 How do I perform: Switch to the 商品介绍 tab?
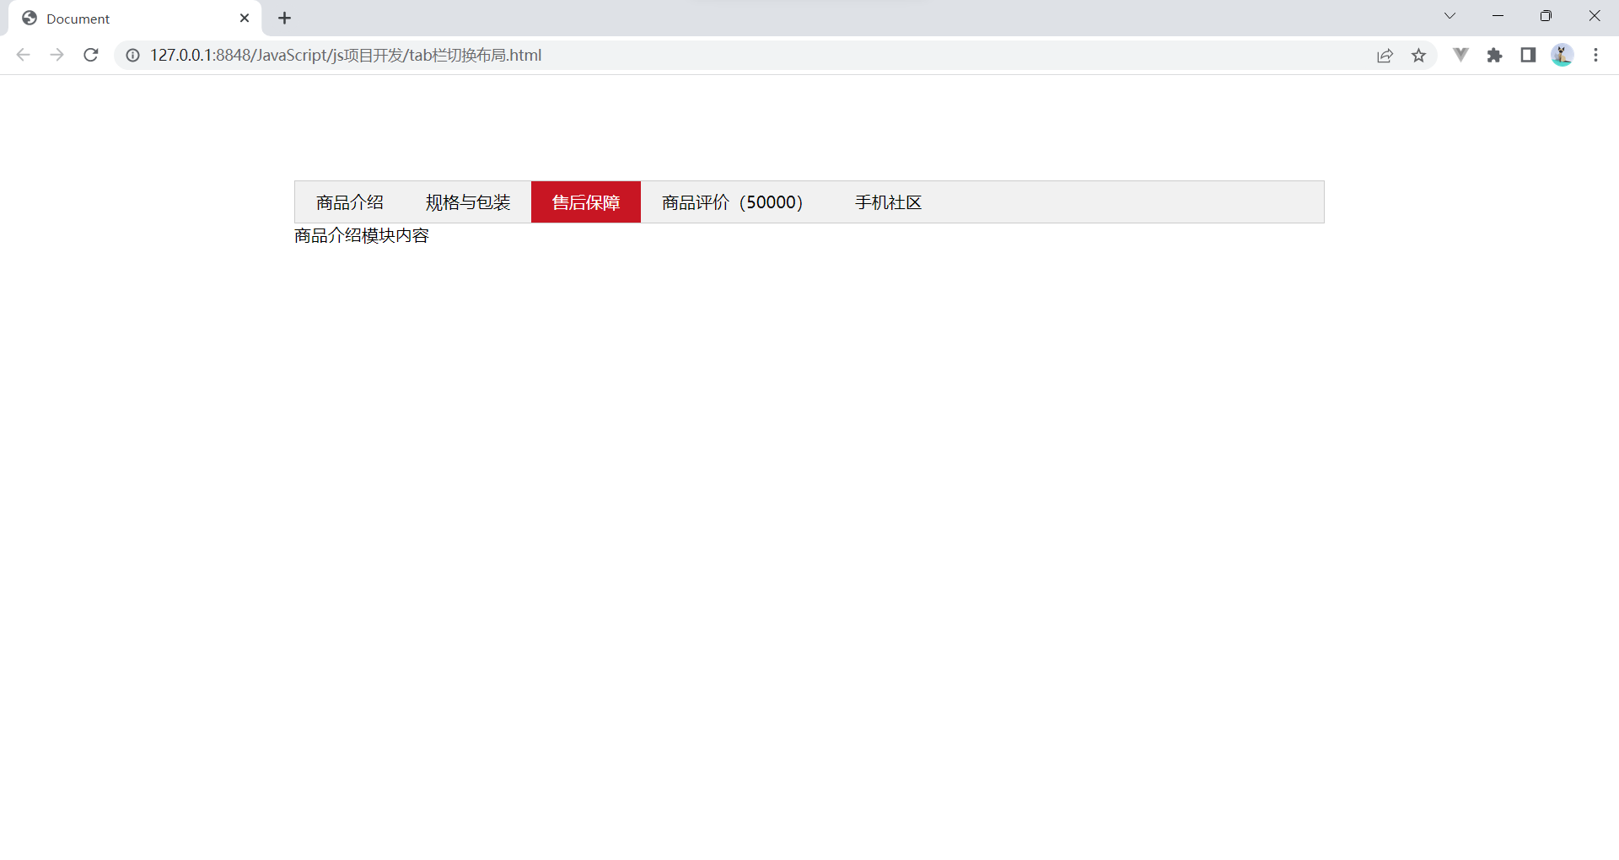point(349,202)
